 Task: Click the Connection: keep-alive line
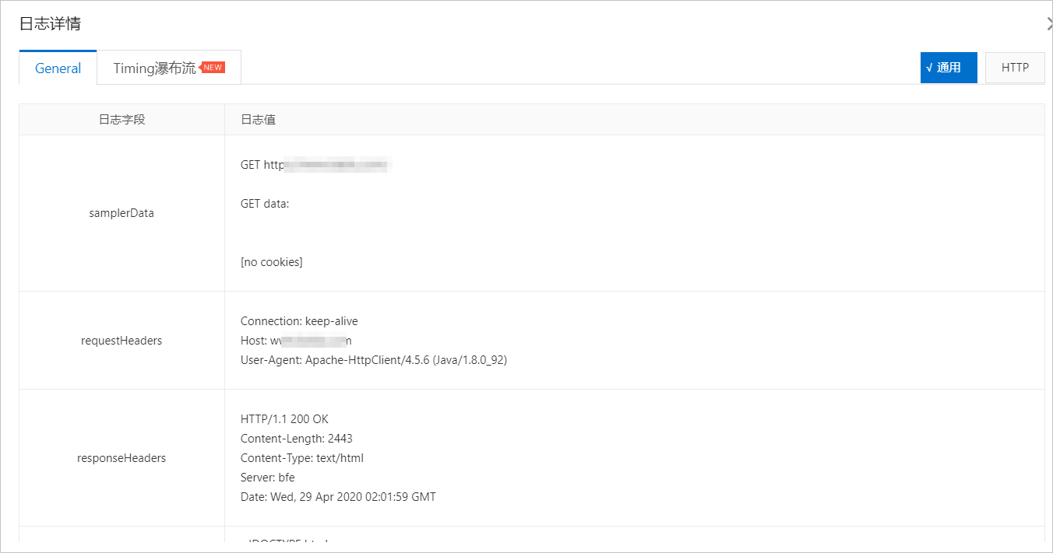[x=299, y=321]
